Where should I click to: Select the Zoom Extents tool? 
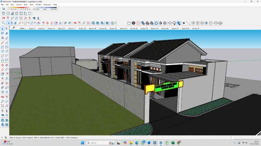point(21,18)
